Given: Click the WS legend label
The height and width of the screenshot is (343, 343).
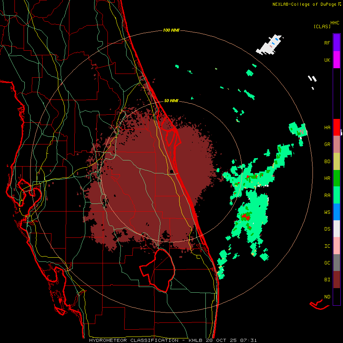Looking at the screenshot, I should [x=327, y=212].
